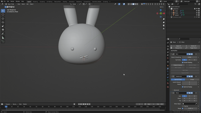The height and width of the screenshot is (113, 201).
Task: Open the Render menu
Action: pos(12,1)
